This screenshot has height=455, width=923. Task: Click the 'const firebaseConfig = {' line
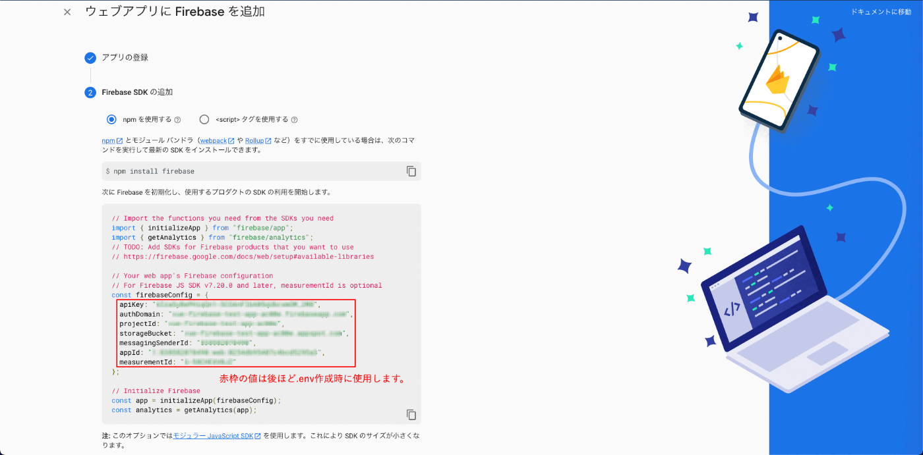[160, 295]
